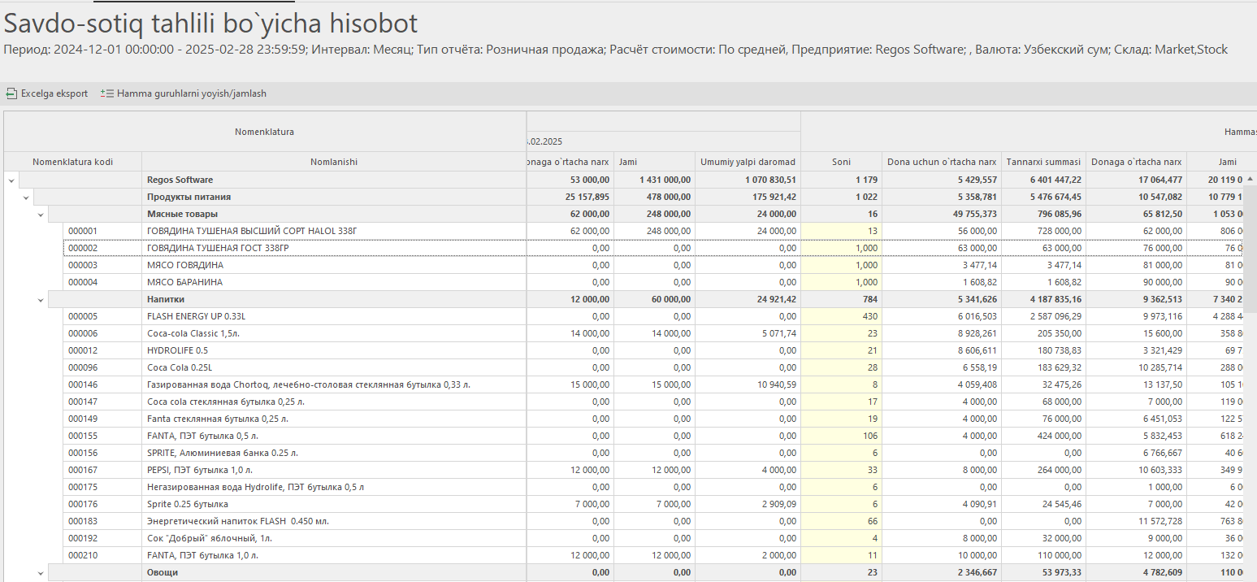
Task: Collapse the Овощи group
Action: coord(41,573)
